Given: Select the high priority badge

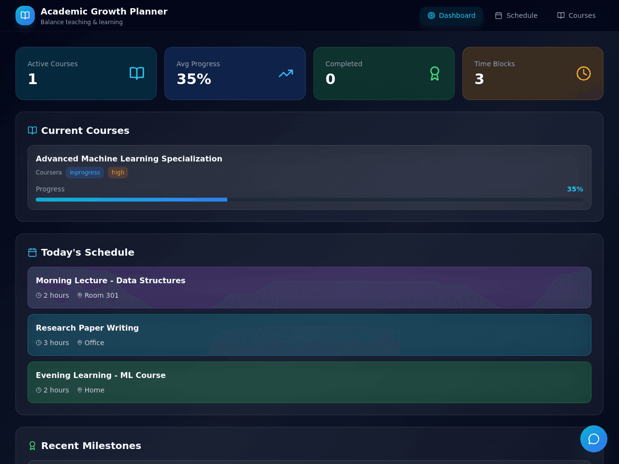Looking at the screenshot, I should pos(118,173).
